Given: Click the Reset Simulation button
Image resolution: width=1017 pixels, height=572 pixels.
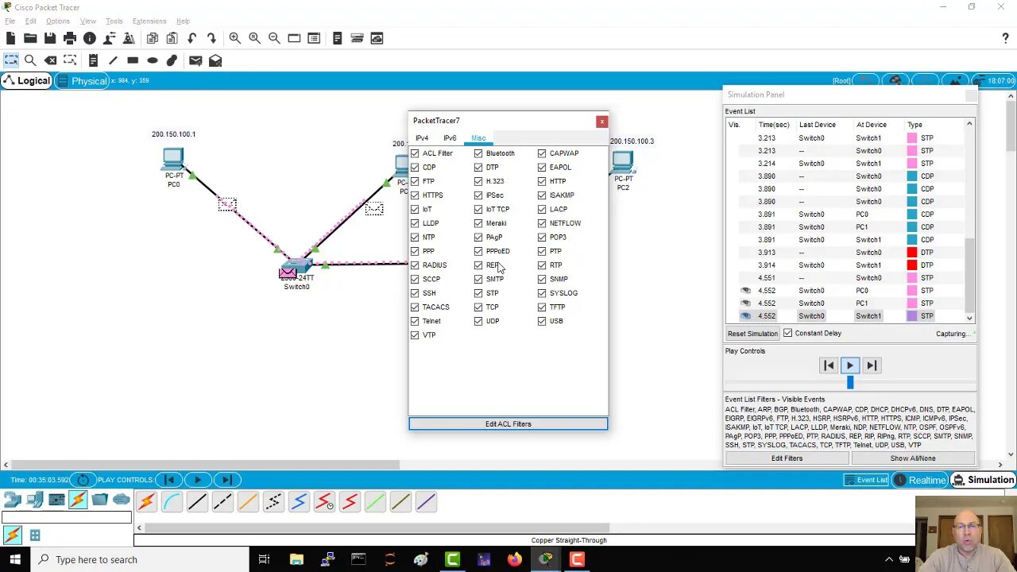Looking at the screenshot, I should point(752,334).
